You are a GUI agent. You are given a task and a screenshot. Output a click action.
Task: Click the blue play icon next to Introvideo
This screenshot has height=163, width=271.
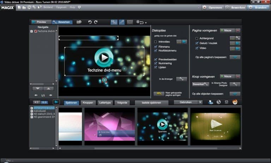185,42
